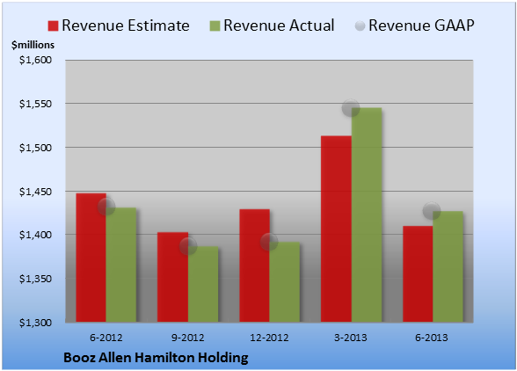Screen dimensions: 517x371
Task: Select the 6-2012 quarter label
Action: (106, 338)
